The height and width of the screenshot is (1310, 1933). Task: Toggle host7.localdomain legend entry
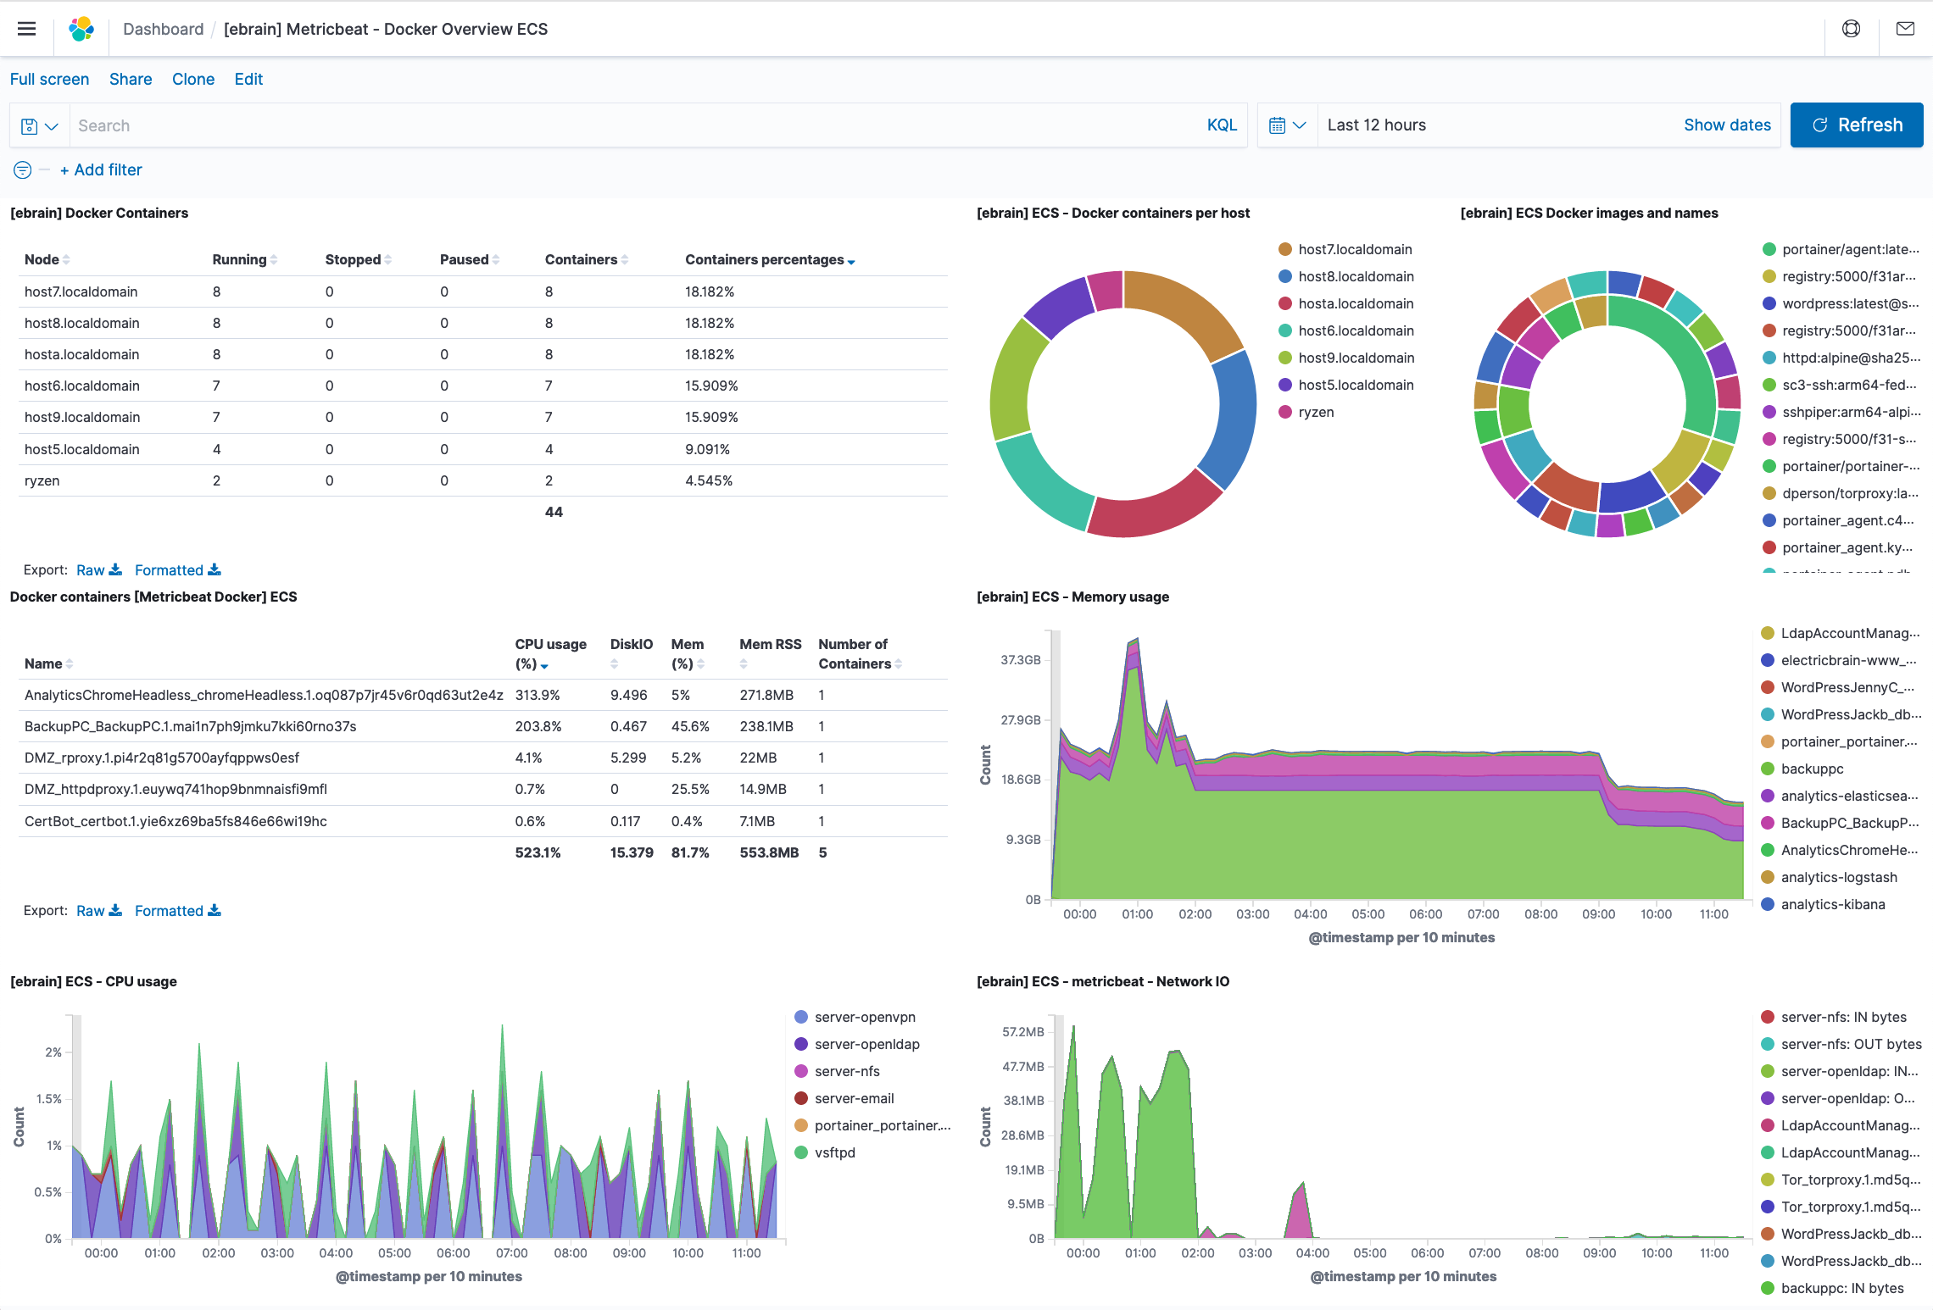point(1354,249)
